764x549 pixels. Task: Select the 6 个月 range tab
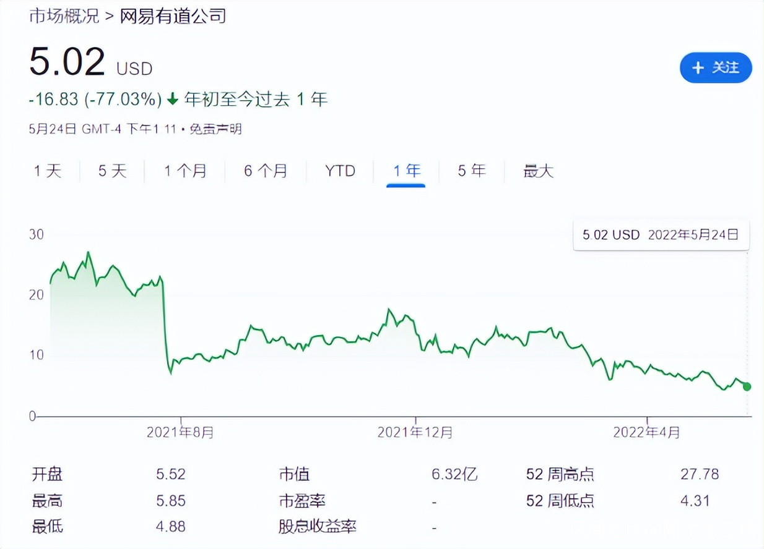[x=266, y=171]
